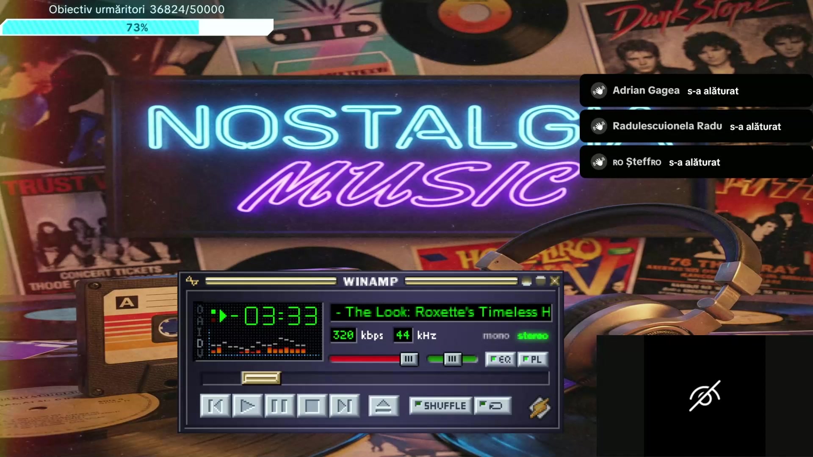Skip to next track in Winamp
813x457 pixels.
pyautogui.click(x=344, y=406)
